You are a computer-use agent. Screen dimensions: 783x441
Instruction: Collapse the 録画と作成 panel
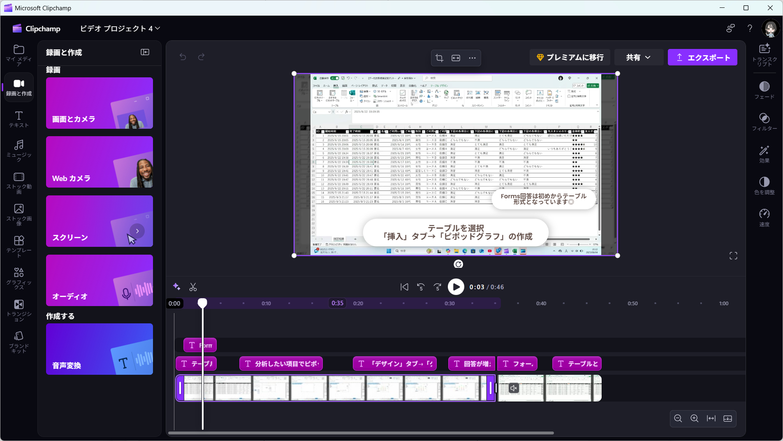(x=145, y=52)
